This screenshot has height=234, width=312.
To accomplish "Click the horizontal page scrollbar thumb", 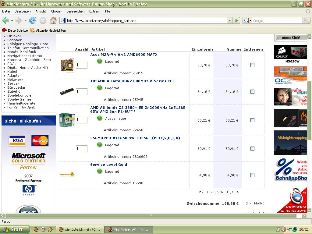I will pos(151,215).
